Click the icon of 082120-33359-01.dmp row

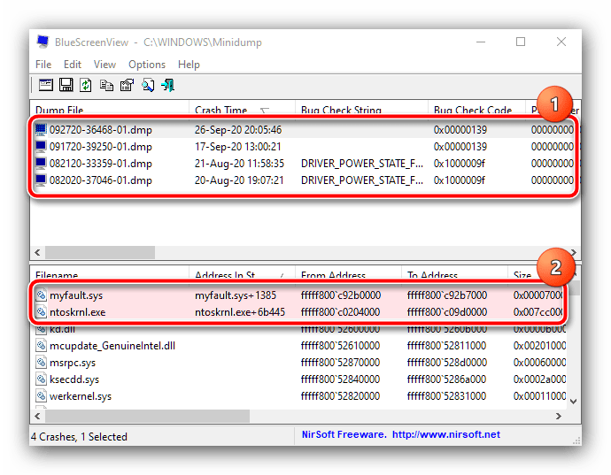tap(41, 163)
